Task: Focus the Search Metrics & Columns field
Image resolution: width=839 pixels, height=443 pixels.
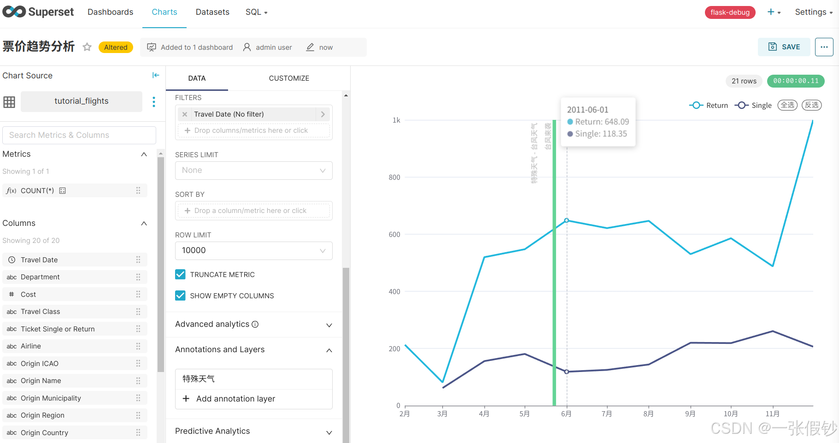Action: coord(79,135)
